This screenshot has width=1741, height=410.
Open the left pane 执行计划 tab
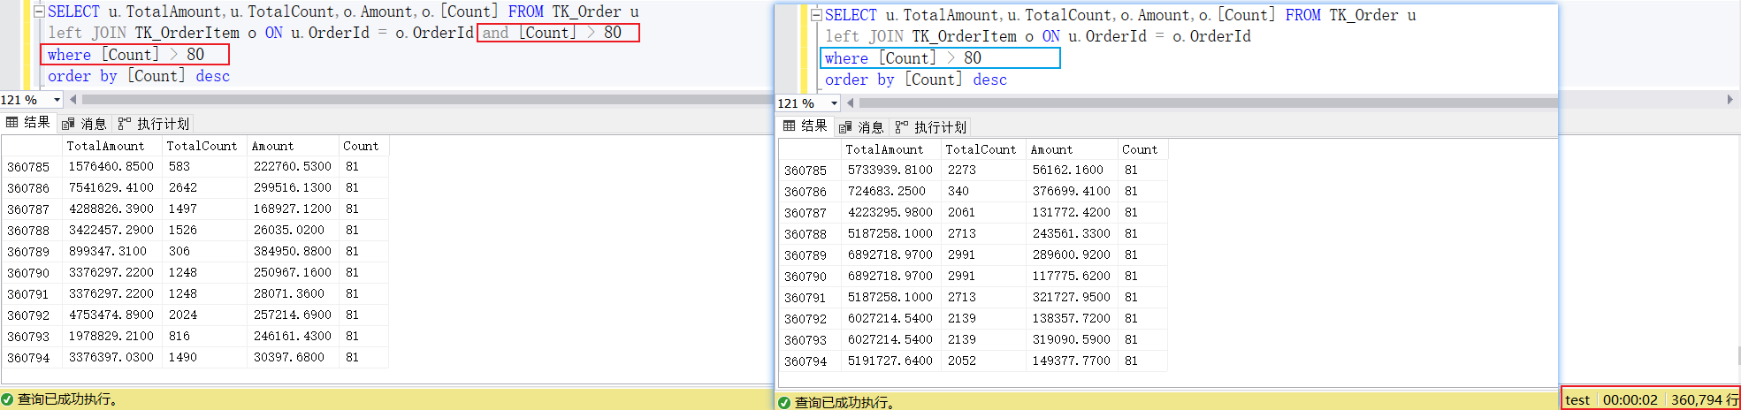click(154, 124)
